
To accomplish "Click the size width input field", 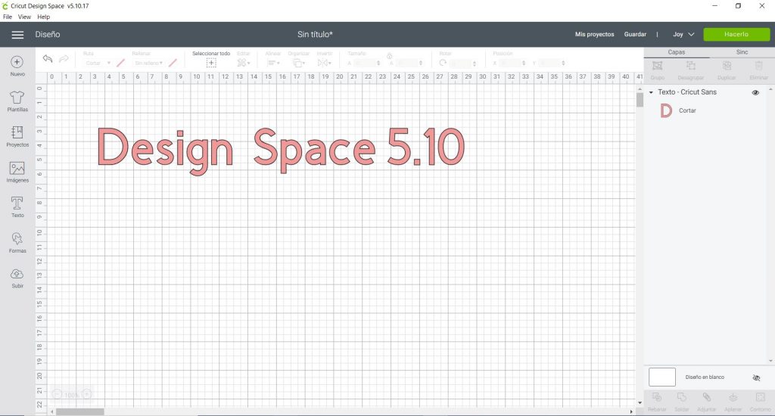I will (x=367, y=63).
